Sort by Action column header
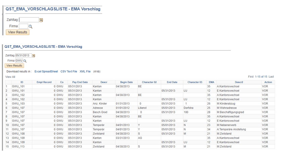290x154 pixels. coord(268,82)
